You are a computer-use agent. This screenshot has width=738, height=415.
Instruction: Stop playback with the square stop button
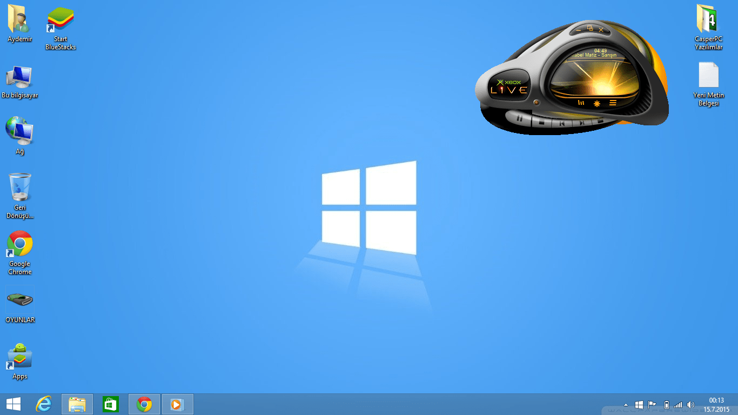point(541,122)
